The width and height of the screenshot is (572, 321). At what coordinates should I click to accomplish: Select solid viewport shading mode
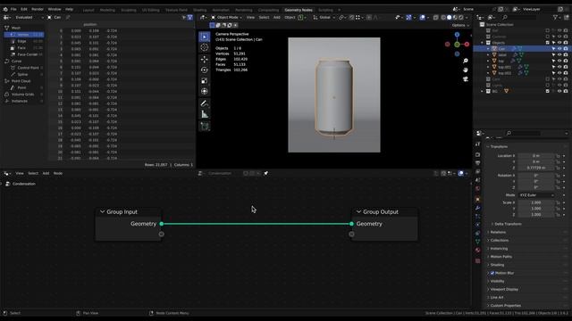click(x=449, y=17)
